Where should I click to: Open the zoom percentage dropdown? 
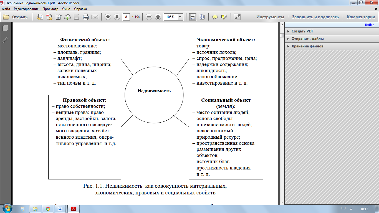pyautogui.click(x=180, y=17)
